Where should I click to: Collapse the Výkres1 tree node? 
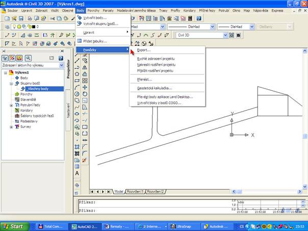tap(6, 73)
